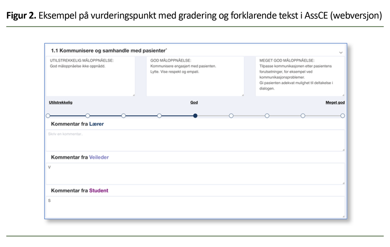Select the second point on the grading scale
390x247 pixels.
tap(88, 115)
